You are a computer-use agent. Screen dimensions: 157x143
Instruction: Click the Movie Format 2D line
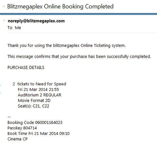(34, 101)
